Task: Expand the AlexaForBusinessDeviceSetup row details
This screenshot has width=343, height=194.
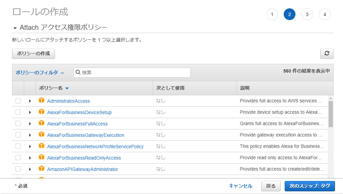Action: 30,112
